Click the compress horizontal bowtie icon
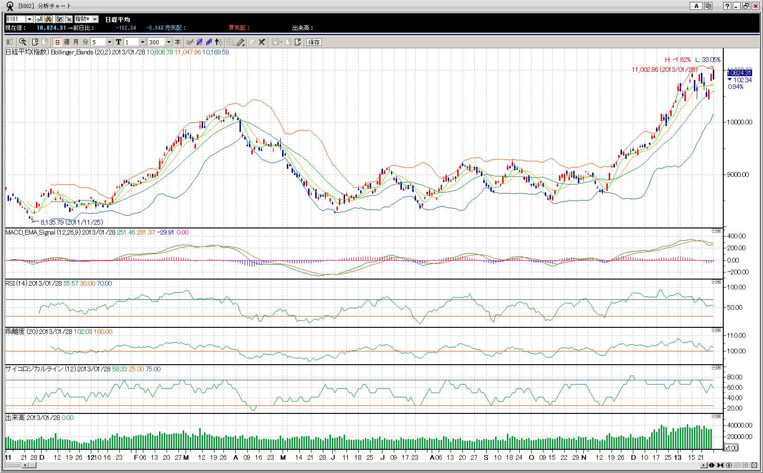763x473 pixels. 720,465
